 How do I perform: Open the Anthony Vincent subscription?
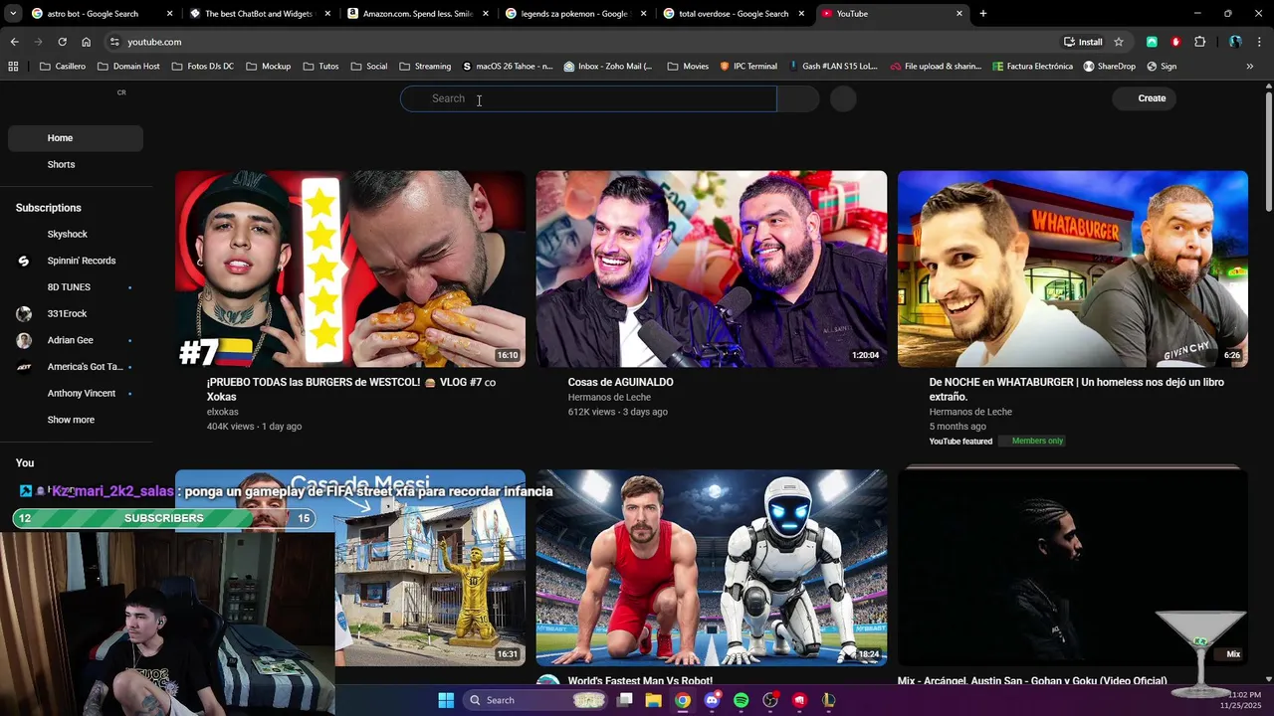[x=76, y=393]
